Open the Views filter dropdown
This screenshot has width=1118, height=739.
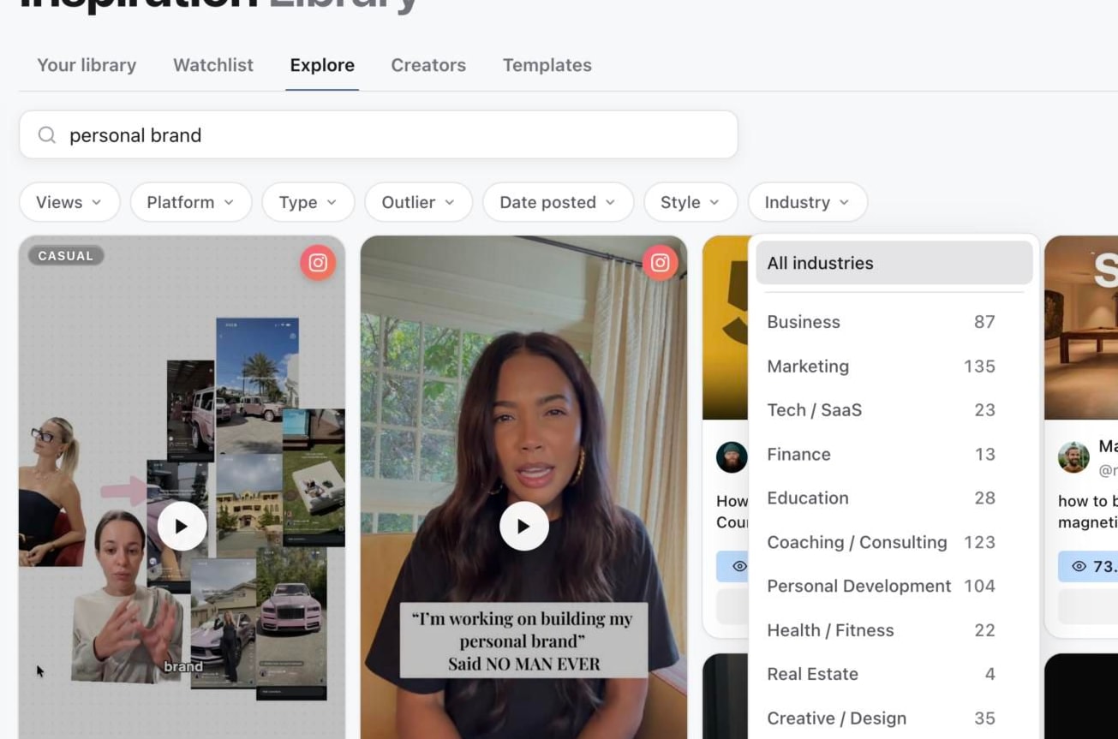point(69,202)
